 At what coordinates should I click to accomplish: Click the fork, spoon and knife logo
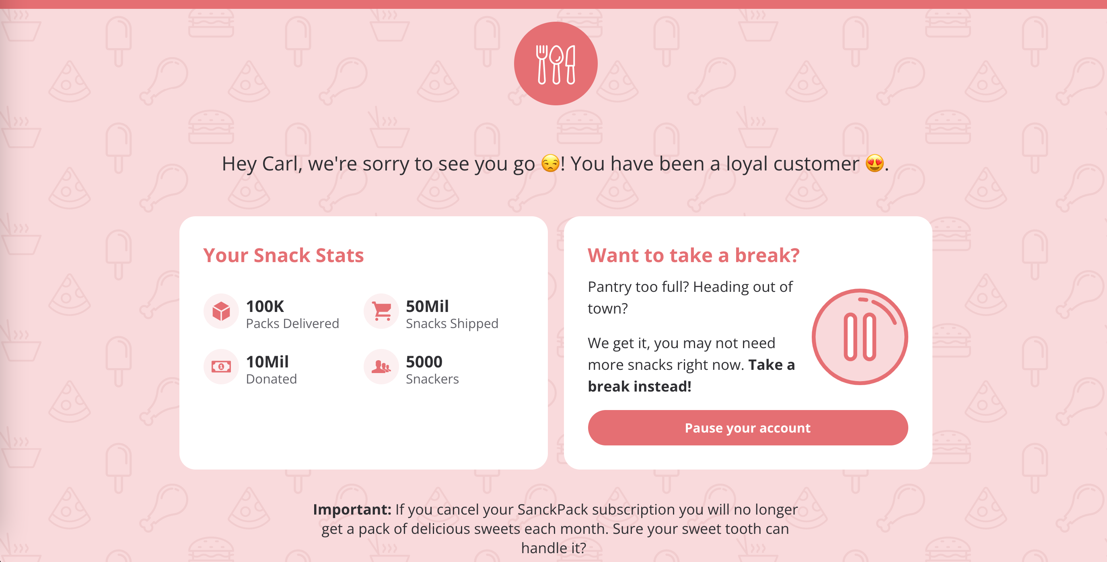[x=555, y=64]
